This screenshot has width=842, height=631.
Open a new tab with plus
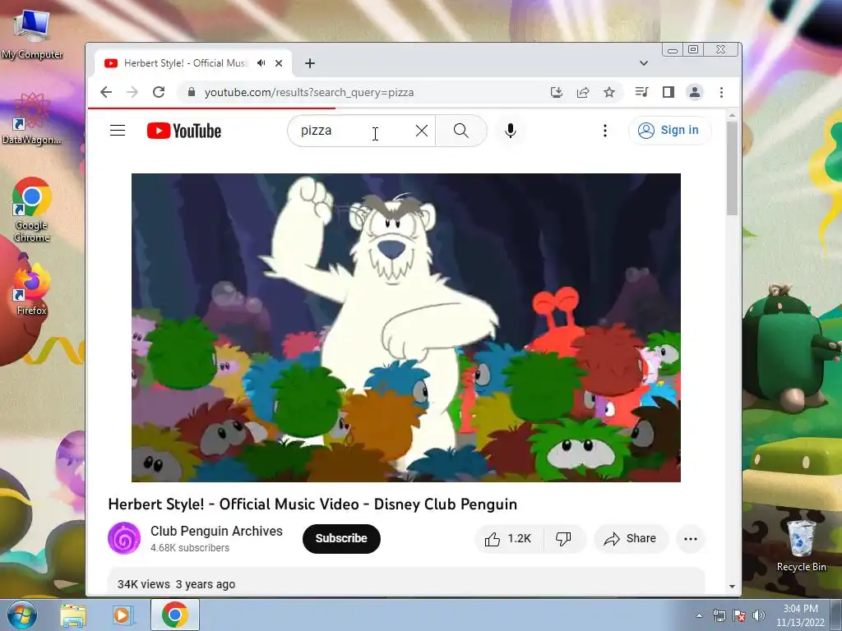coord(310,63)
